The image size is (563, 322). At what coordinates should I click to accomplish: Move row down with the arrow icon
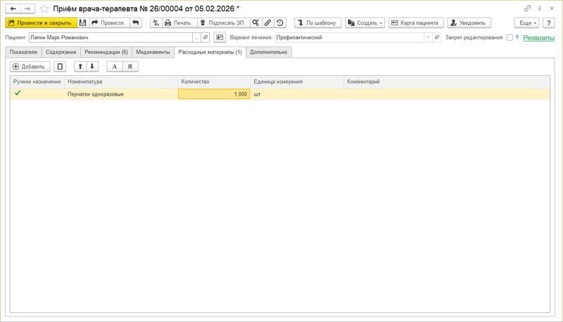tap(92, 66)
